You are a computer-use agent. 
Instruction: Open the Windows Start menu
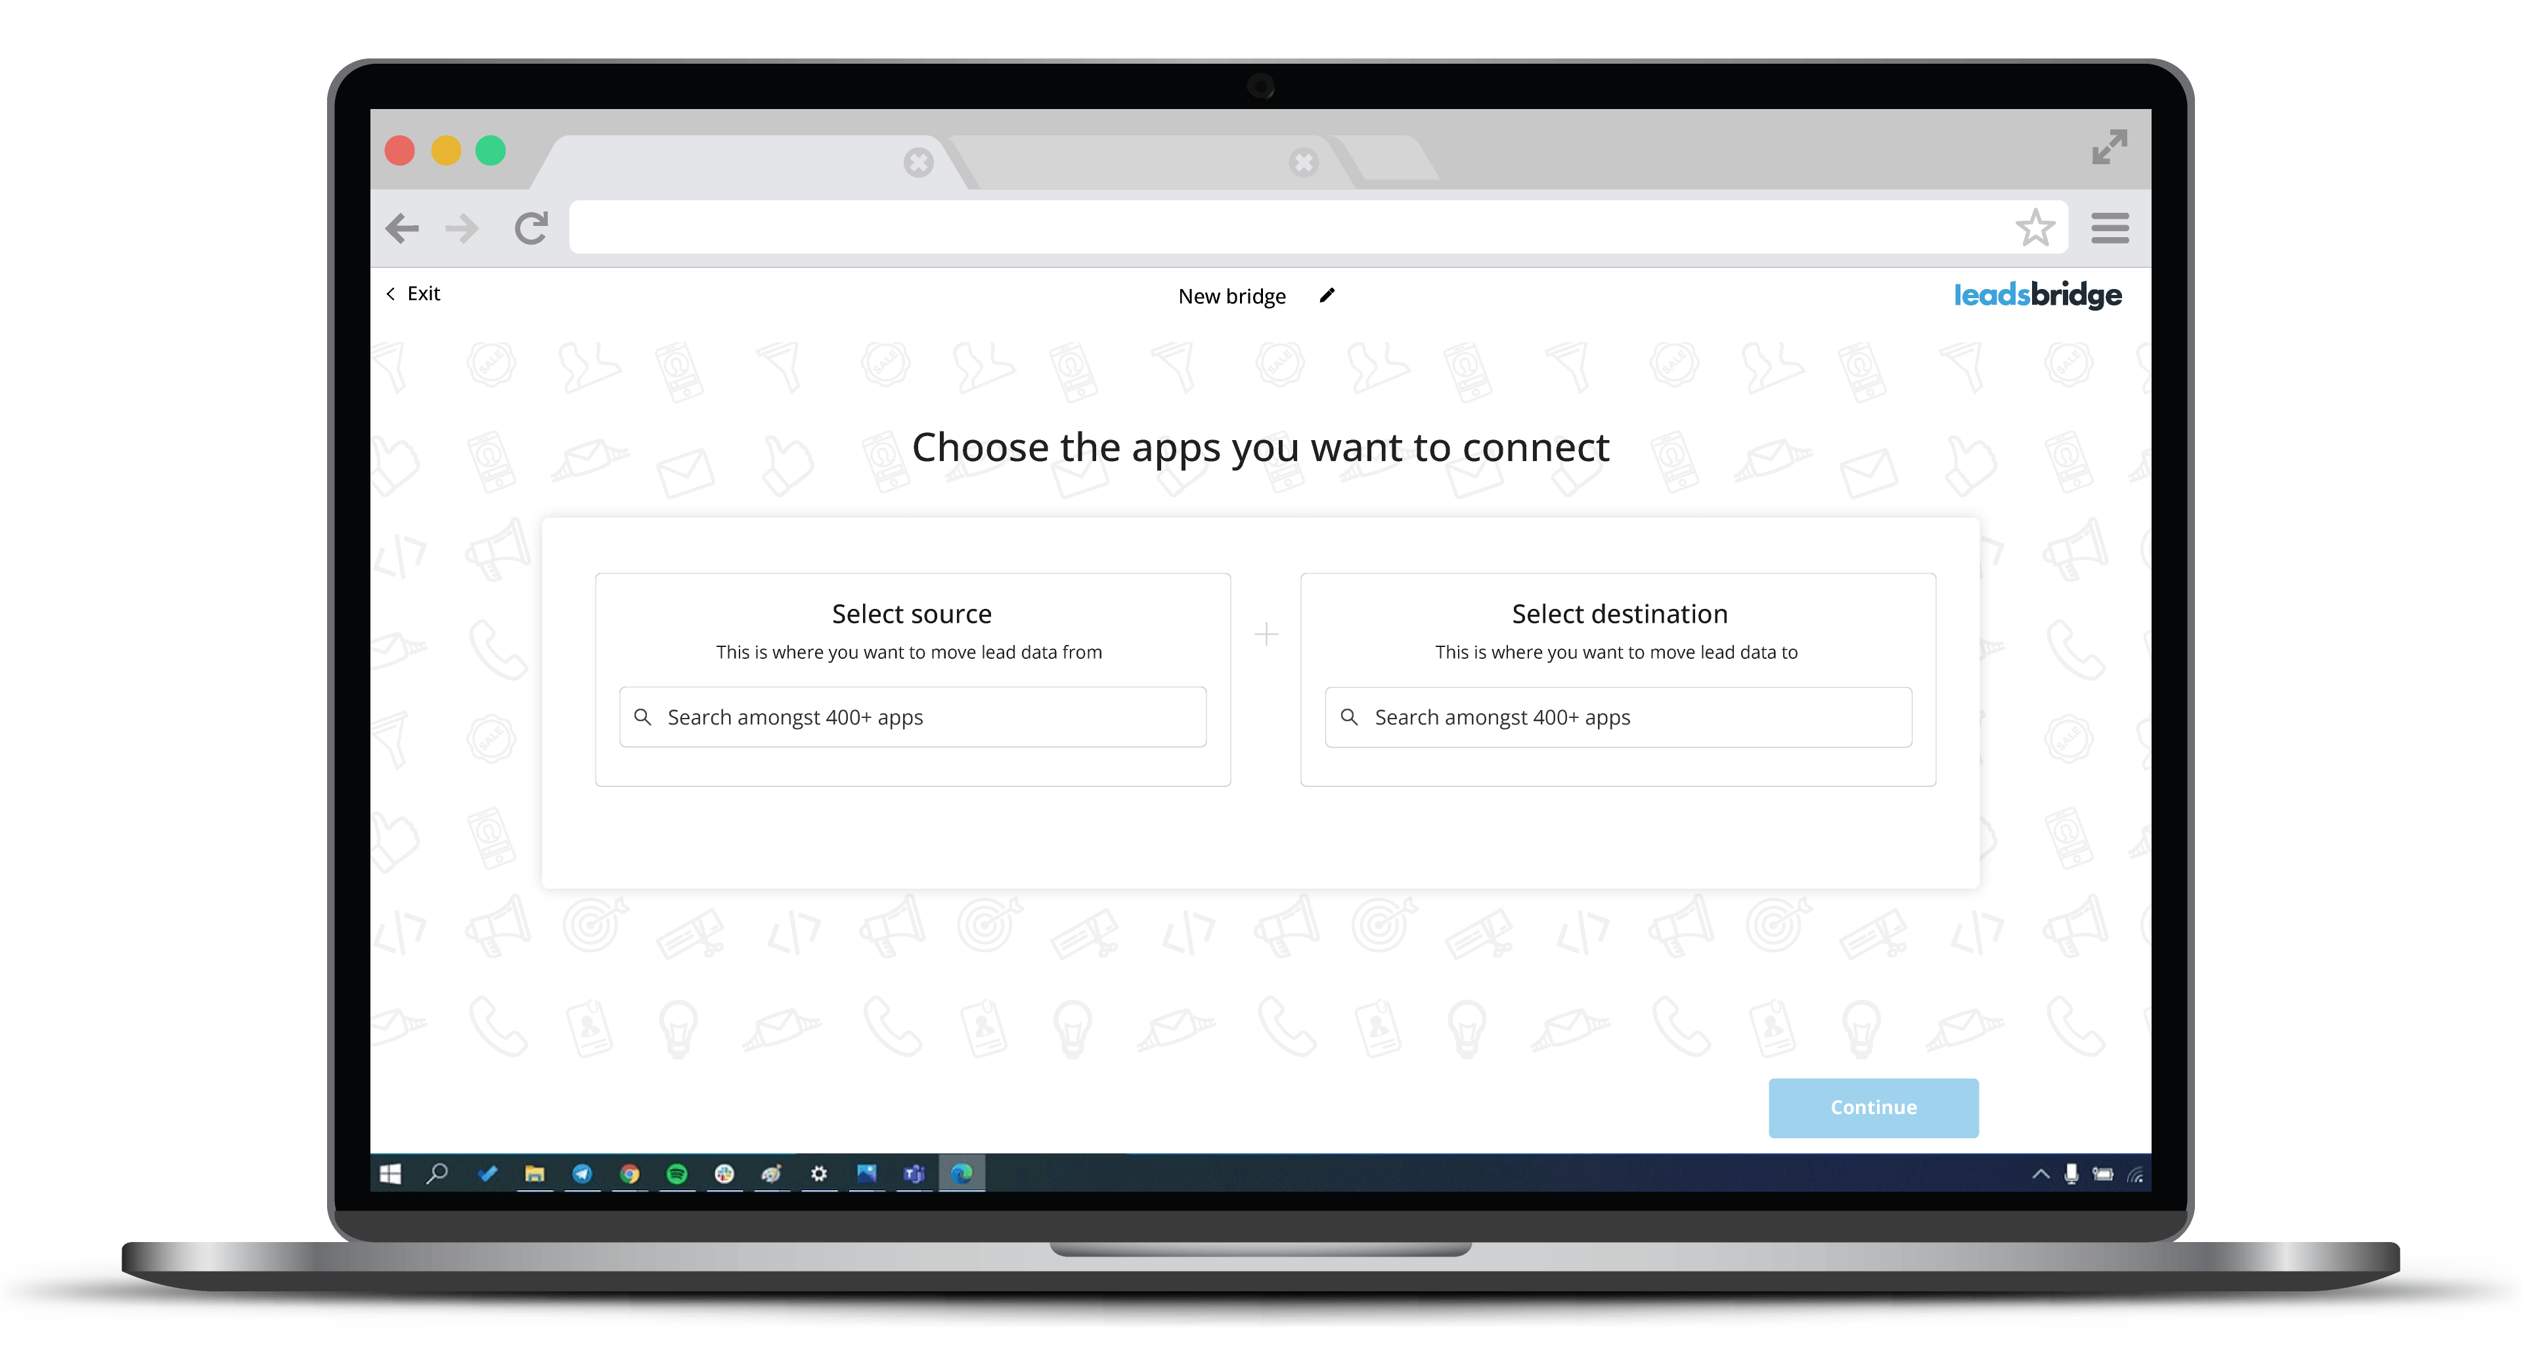pyautogui.click(x=389, y=1173)
